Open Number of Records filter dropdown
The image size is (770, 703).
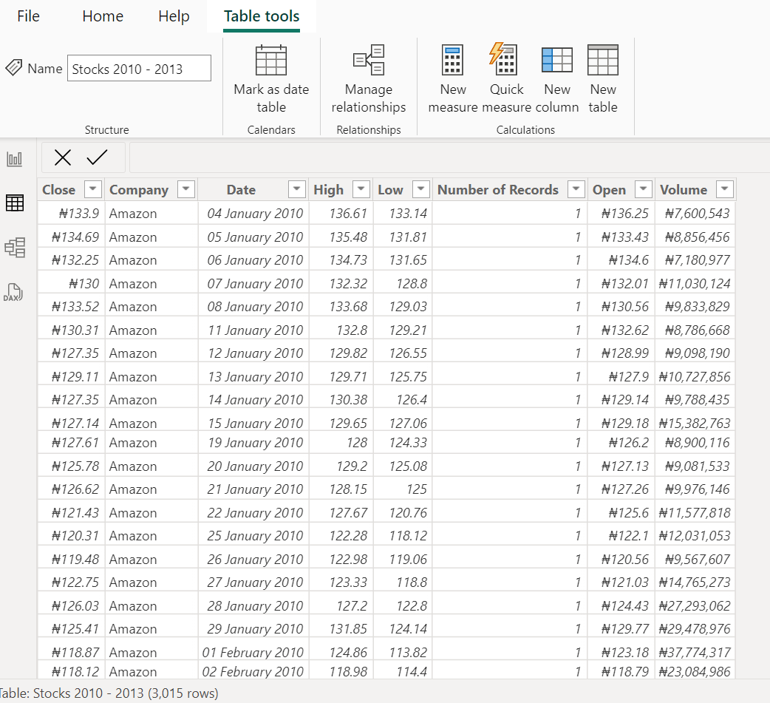click(x=576, y=189)
